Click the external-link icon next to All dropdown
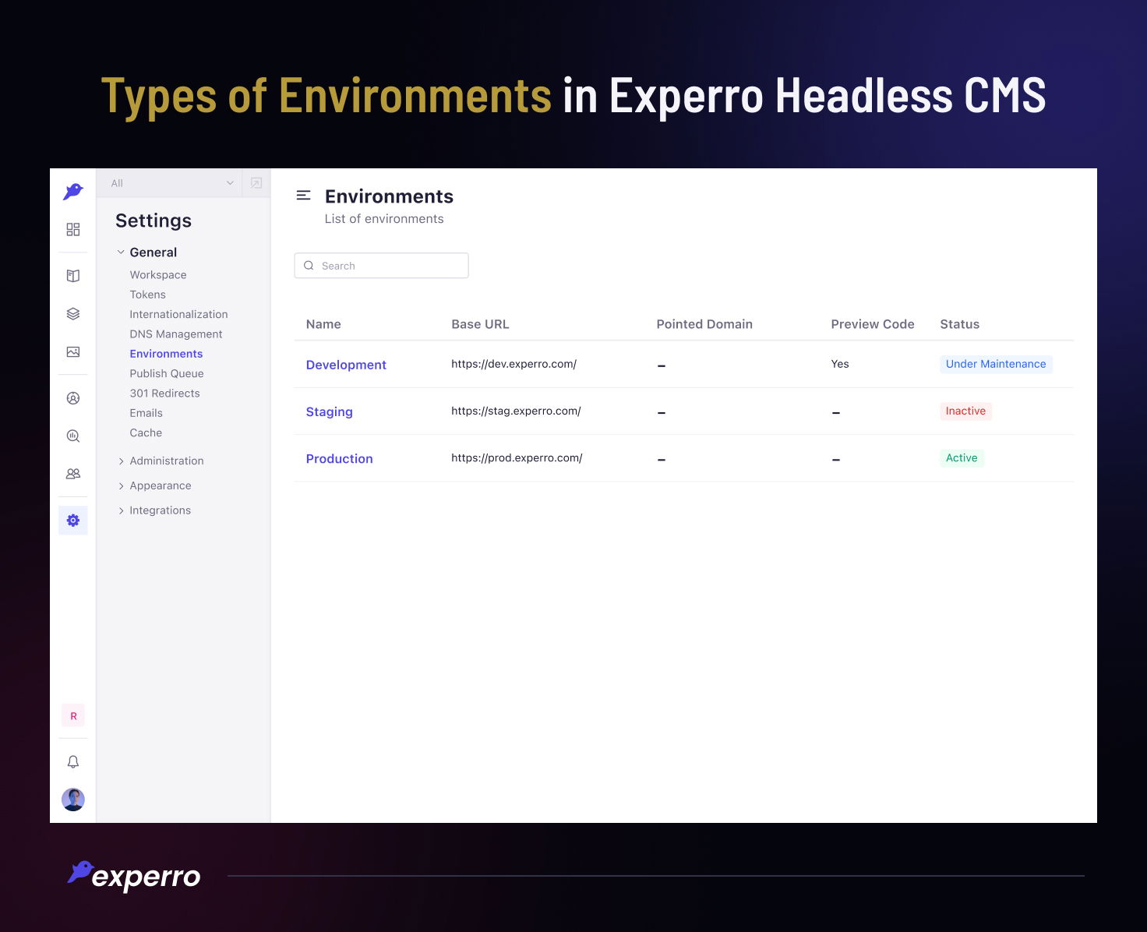 (256, 183)
